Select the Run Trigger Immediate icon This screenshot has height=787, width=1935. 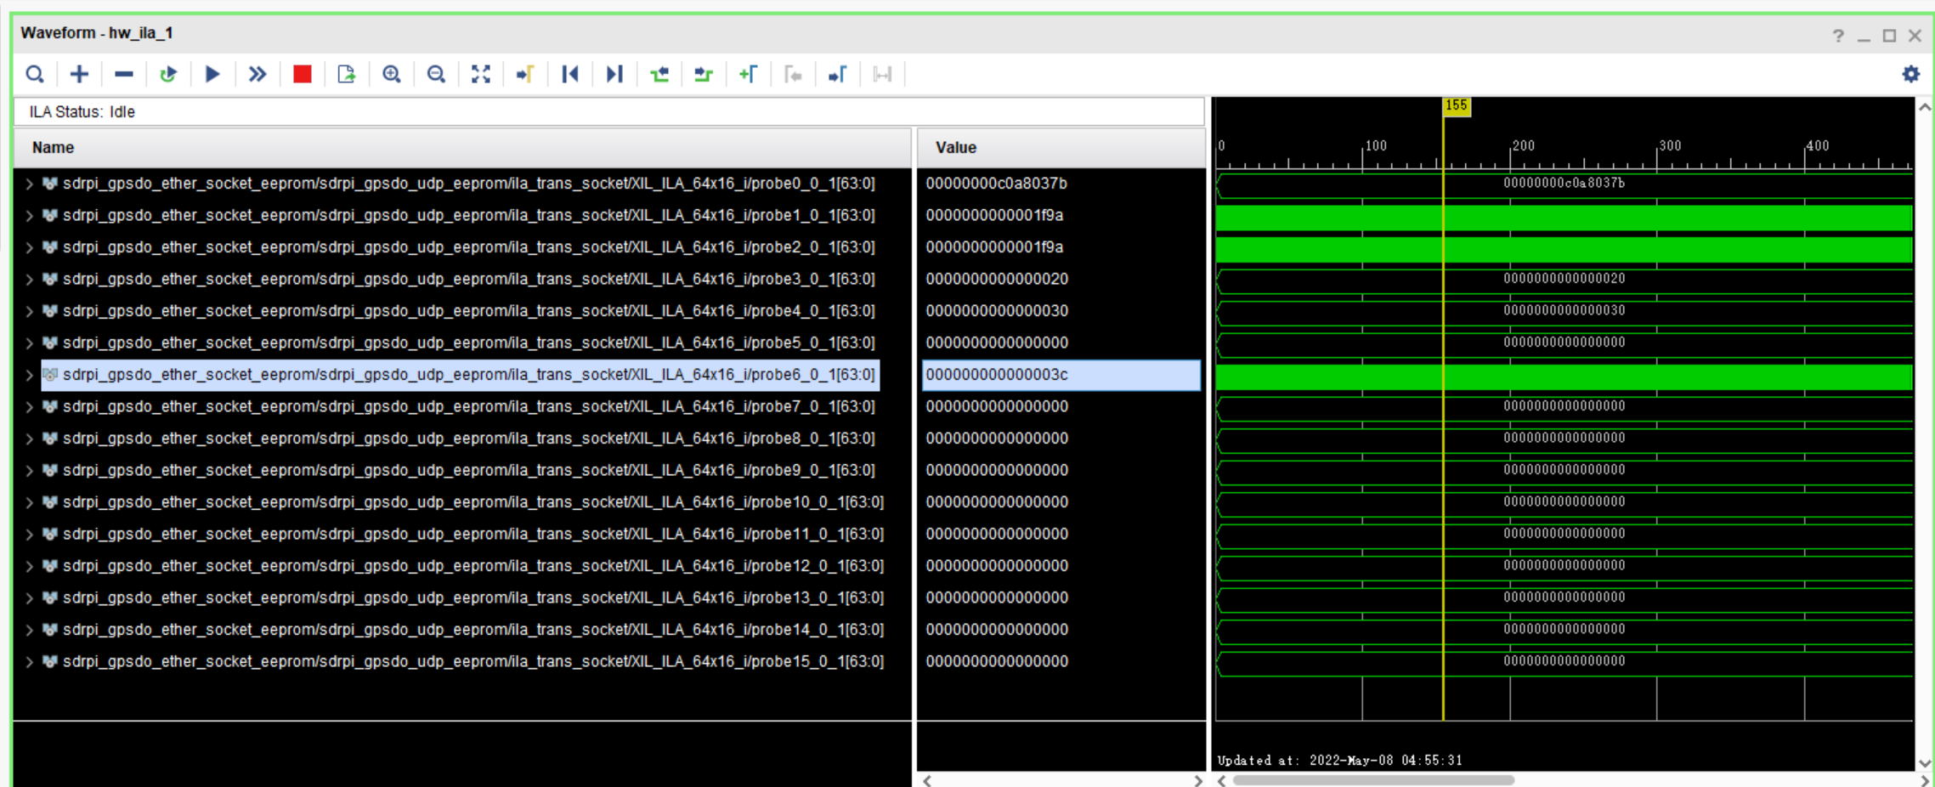tap(257, 74)
